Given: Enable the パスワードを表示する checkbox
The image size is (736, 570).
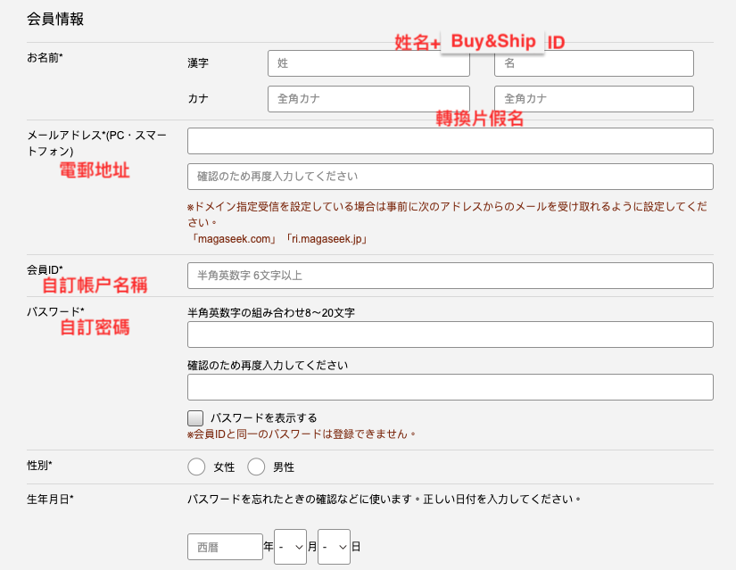Looking at the screenshot, I should (x=195, y=417).
